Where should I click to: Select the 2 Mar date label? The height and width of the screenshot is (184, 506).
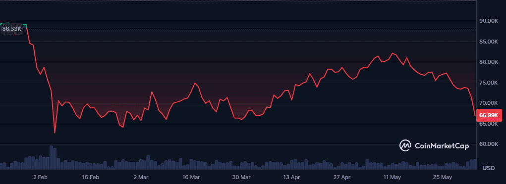click(x=141, y=178)
